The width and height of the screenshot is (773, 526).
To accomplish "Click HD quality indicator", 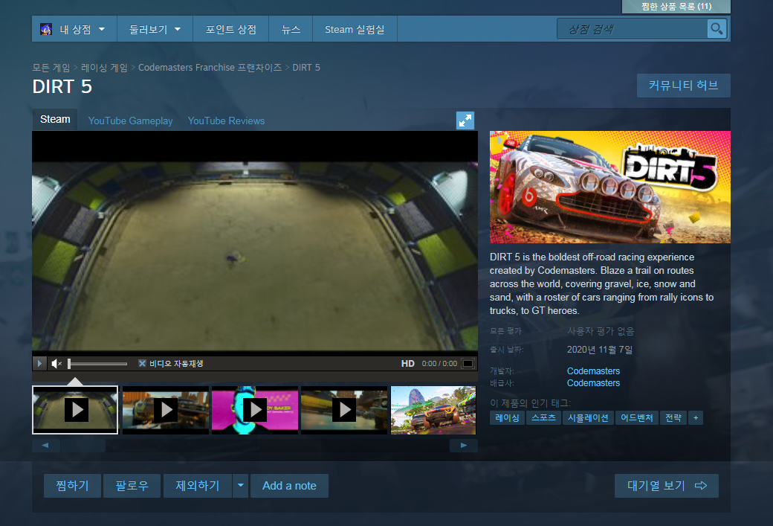I will tap(408, 364).
